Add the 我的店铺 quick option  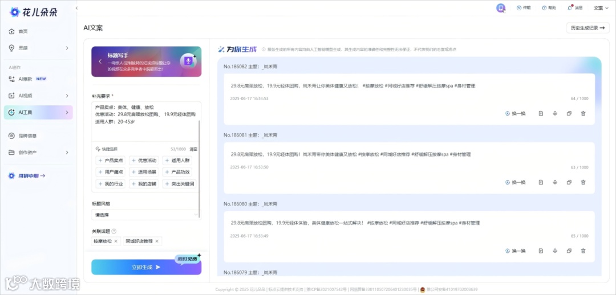coord(144,184)
